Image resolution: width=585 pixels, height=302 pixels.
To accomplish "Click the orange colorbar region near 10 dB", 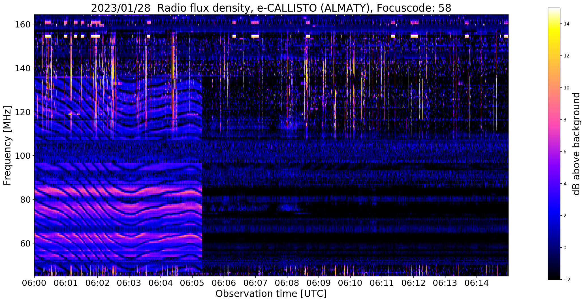I will point(554,88).
